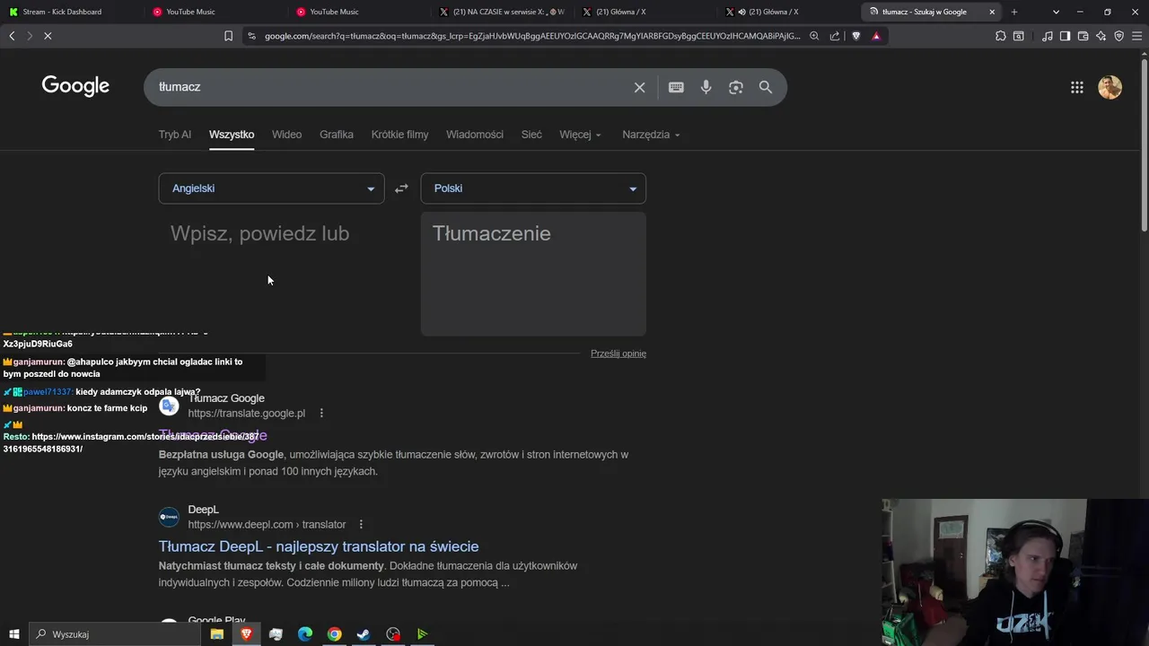The height and width of the screenshot is (646, 1149).
Task: Search by image using the camera lens icon
Action: (736, 87)
